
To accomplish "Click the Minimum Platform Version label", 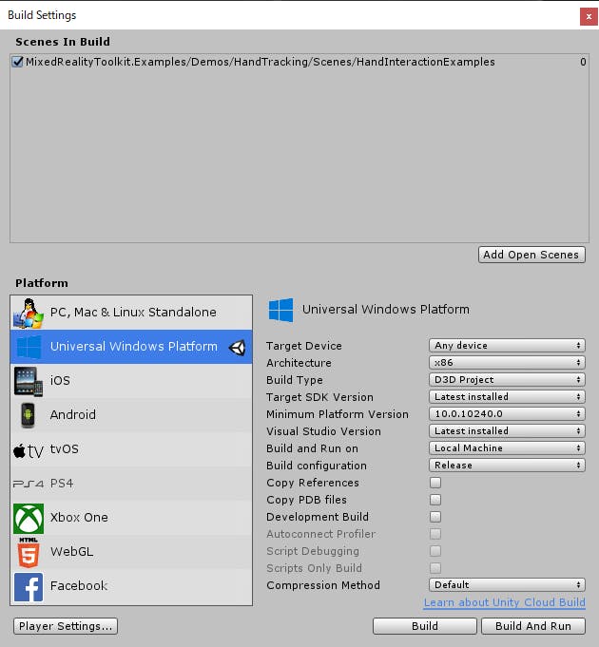I will [338, 414].
